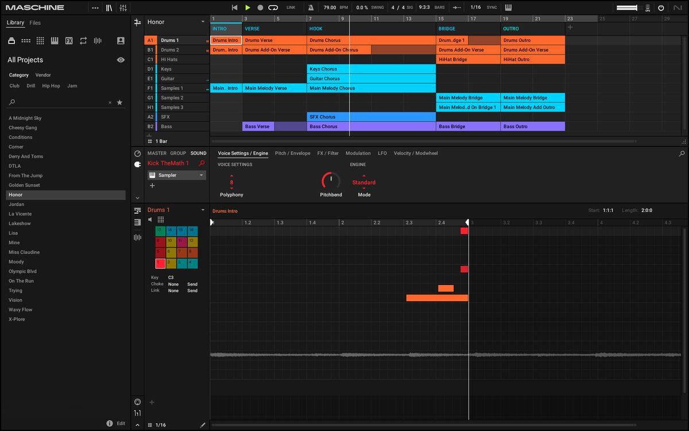Toggle the All Projects eye icon
The height and width of the screenshot is (431, 689).
[x=121, y=60]
